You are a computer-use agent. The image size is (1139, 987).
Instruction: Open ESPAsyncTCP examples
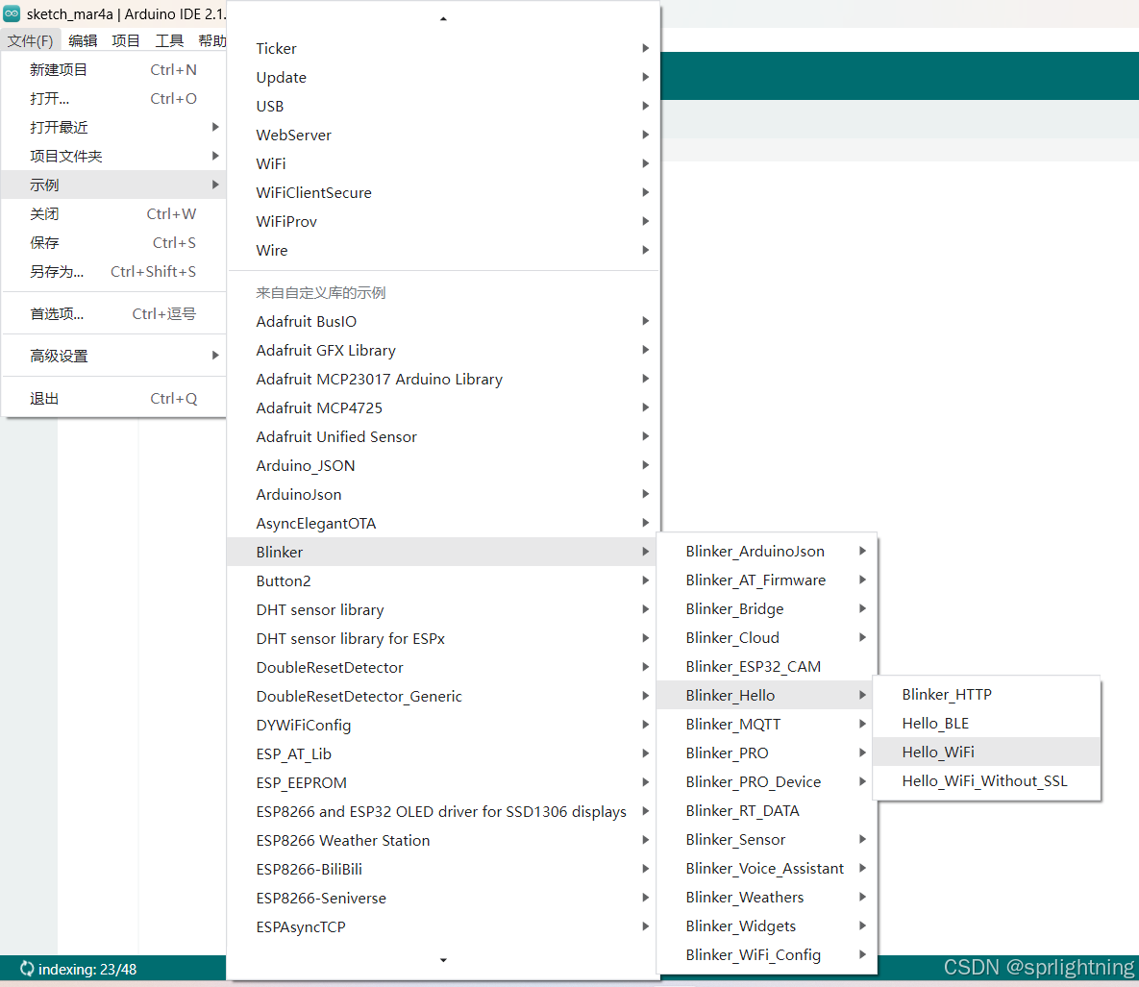[443, 926]
